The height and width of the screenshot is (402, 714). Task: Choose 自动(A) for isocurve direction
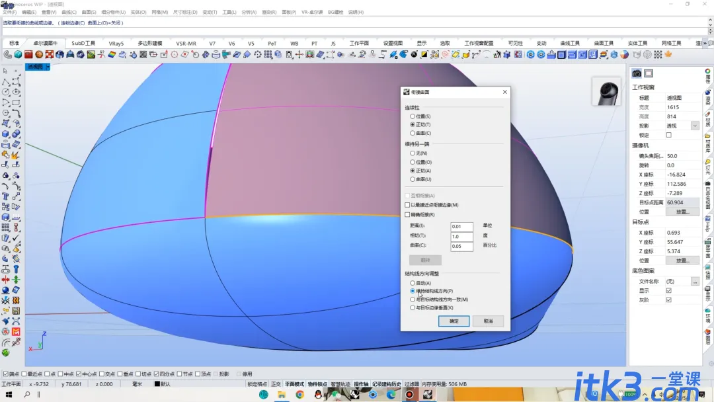420,283
